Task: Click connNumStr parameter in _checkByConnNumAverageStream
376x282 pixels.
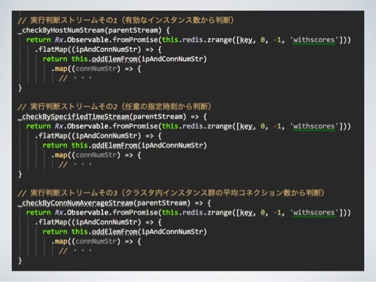Action: (96, 241)
